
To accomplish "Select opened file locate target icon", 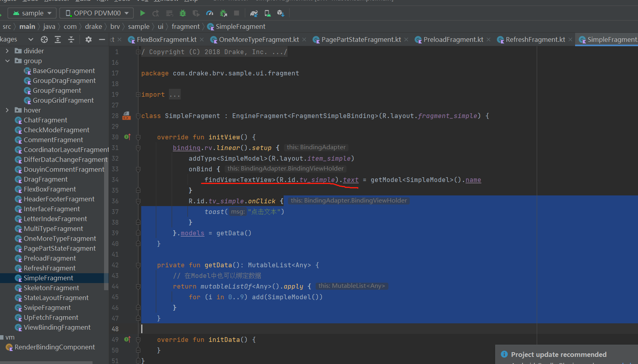I will click(x=44, y=39).
